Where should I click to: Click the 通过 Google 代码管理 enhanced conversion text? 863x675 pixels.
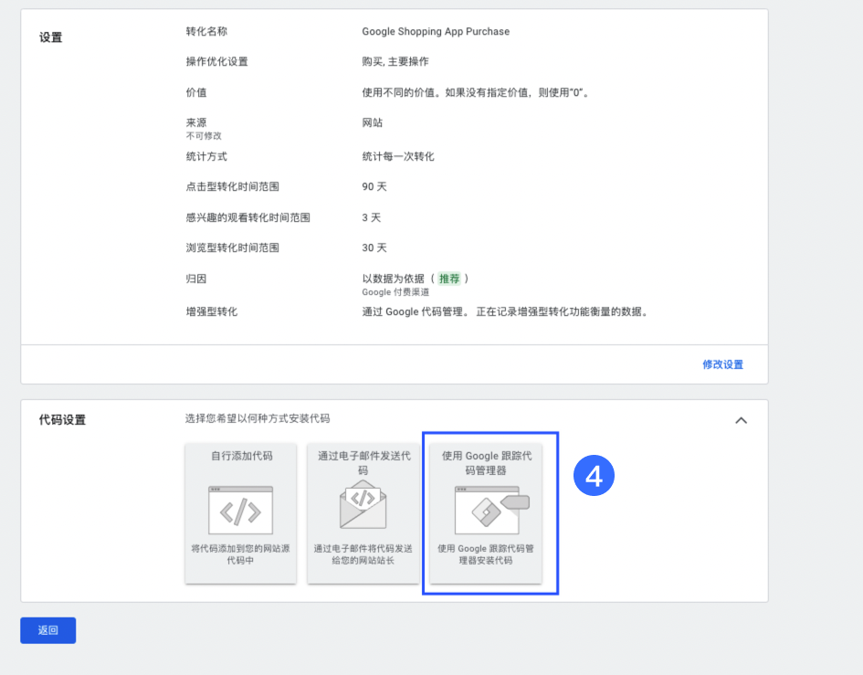coord(506,311)
